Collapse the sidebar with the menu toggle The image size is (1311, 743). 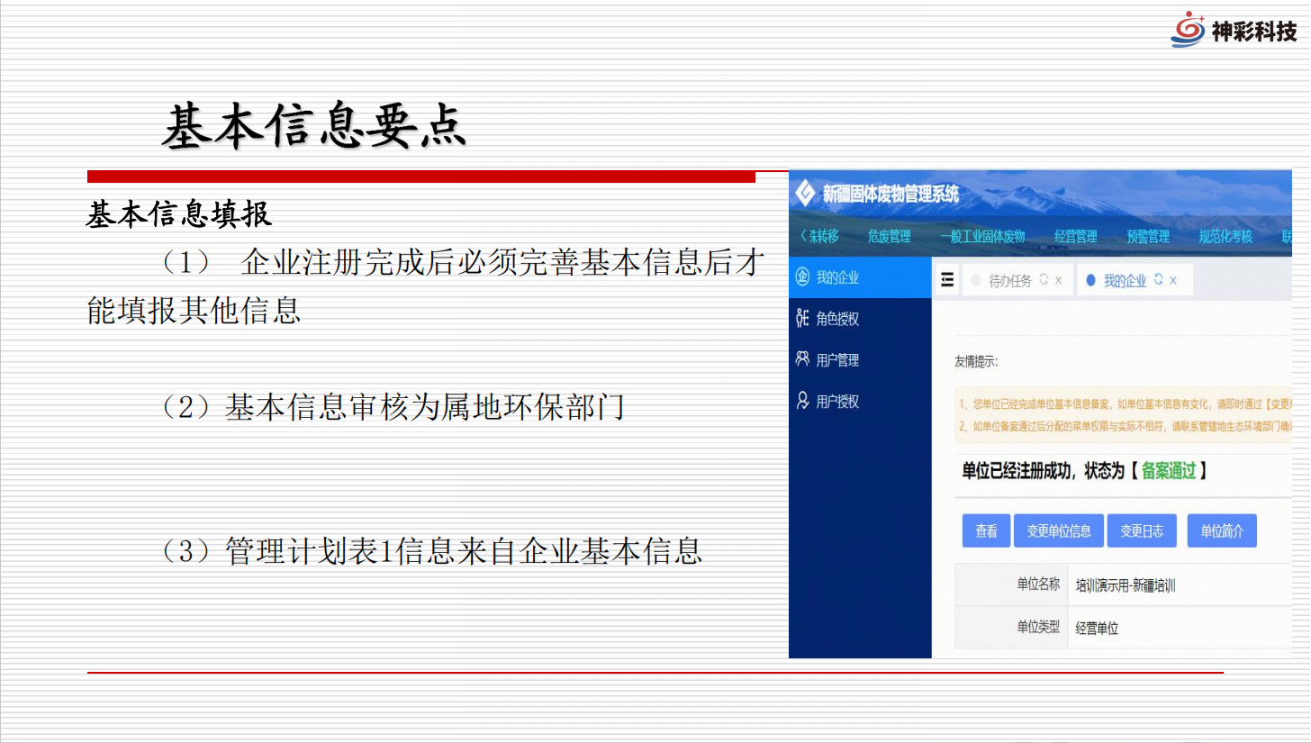coord(946,280)
